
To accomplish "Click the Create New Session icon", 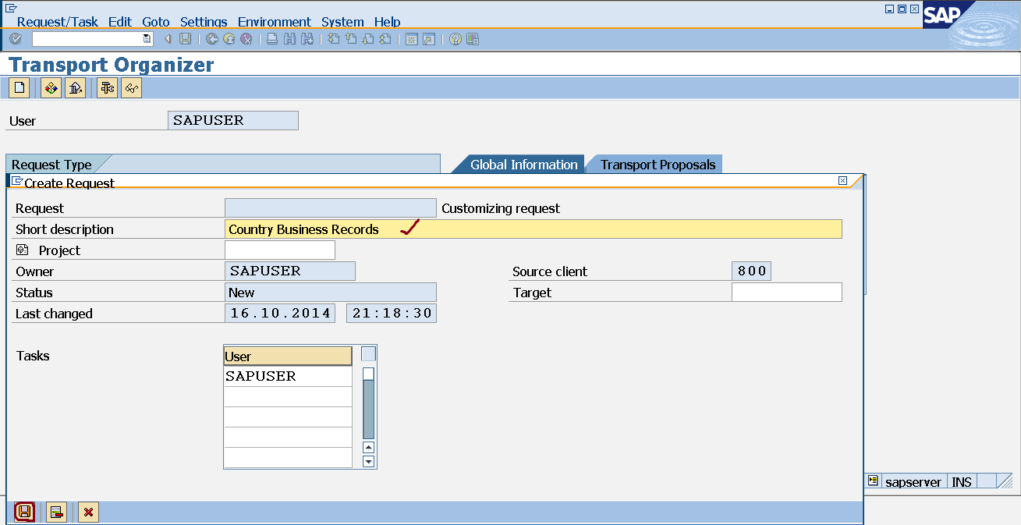I will 411,39.
